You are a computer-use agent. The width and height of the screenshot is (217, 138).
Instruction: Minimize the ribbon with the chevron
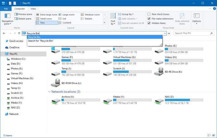[210, 9]
